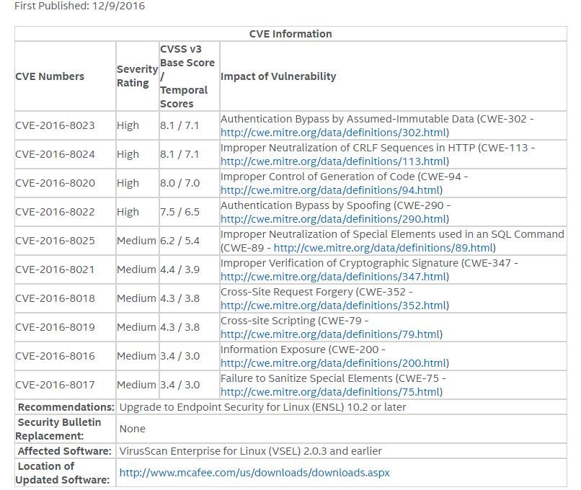Open the CWE-75 definition link
Image resolution: width=581 pixels, height=490 pixels.
coord(331,393)
